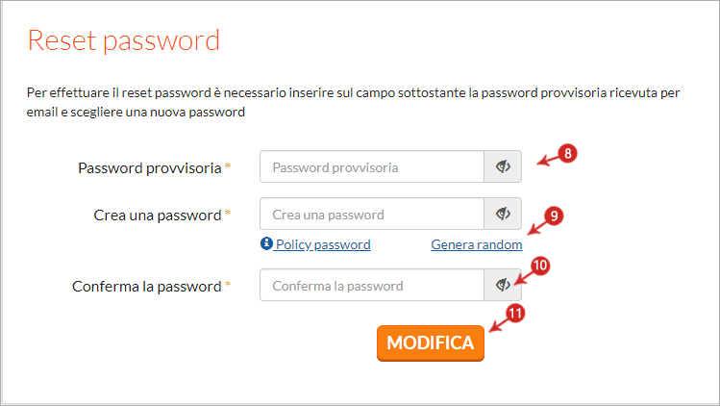Focus the Password provvisoria input field
The image size is (720, 406).
click(x=372, y=166)
